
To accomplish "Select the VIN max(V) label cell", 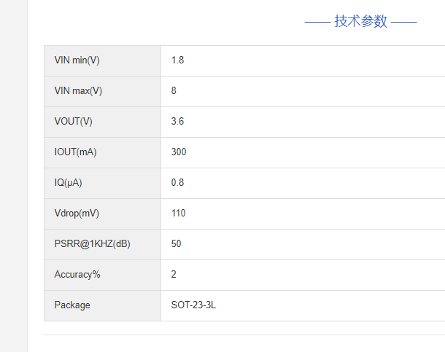I will pyautogui.click(x=78, y=91).
